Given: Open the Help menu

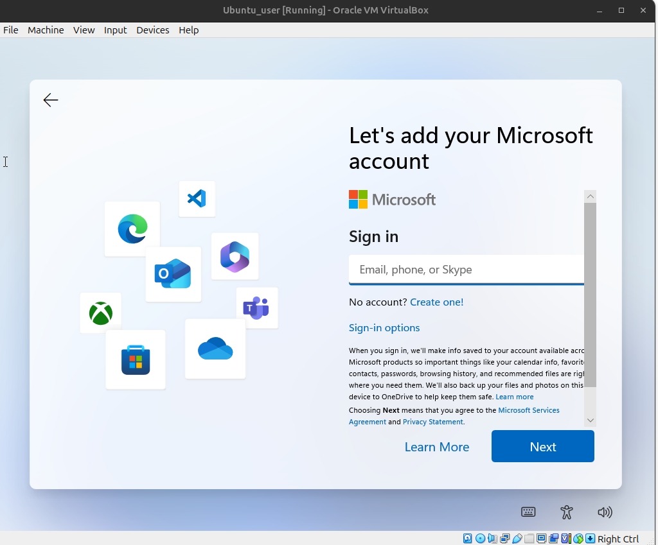Looking at the screenshot, I should (x=188, y=30).
